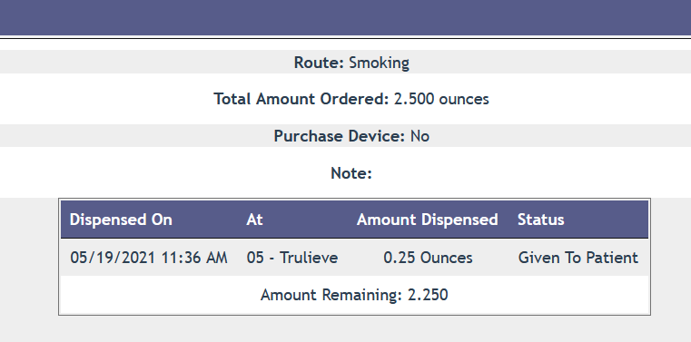This screenshot has width=691, height=342.
Task: Click the Amount Remaining: 2.250 row
Action: pyautogui.click(x=354, y=295)
